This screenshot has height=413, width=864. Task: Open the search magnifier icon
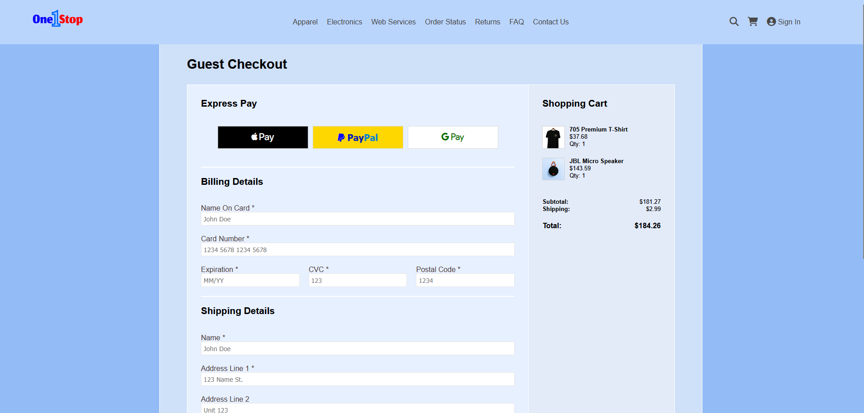734,22
